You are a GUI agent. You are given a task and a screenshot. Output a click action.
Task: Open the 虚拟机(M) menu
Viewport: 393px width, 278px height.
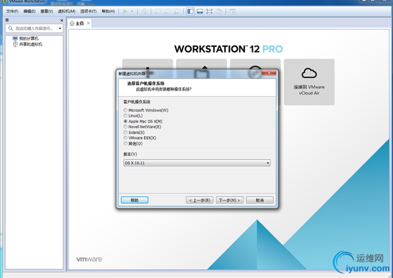click(x=67, y=11)
